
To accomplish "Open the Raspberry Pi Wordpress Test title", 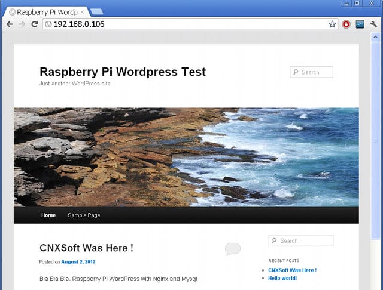I will pos(123,72).
